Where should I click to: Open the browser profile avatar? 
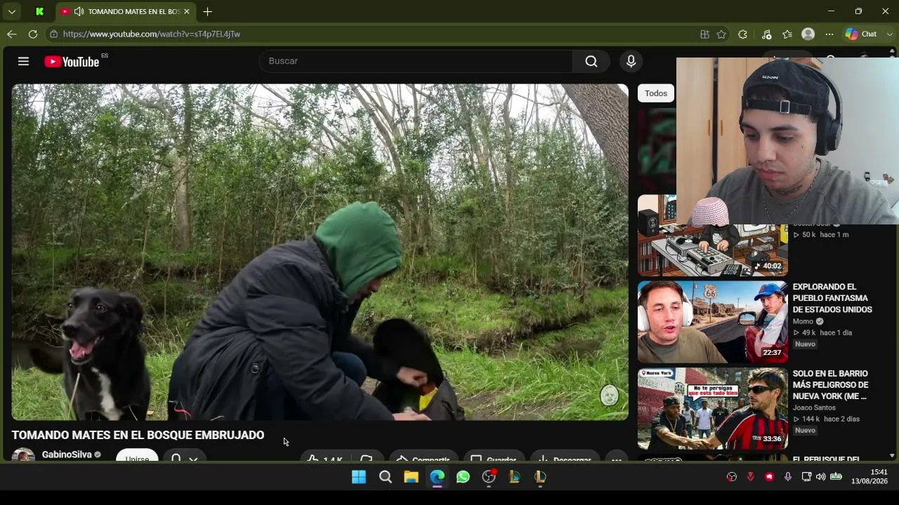(808, 34)
